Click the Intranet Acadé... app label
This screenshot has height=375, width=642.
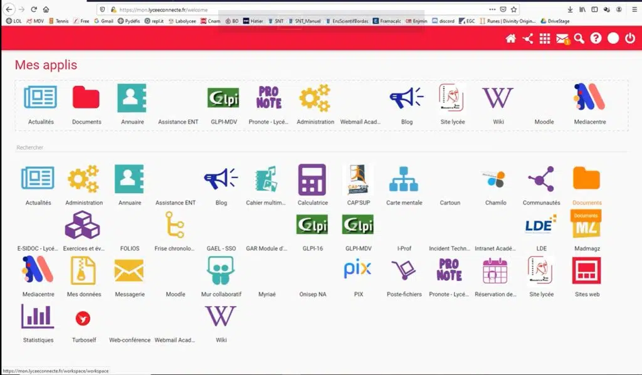[x=495, y=248]
